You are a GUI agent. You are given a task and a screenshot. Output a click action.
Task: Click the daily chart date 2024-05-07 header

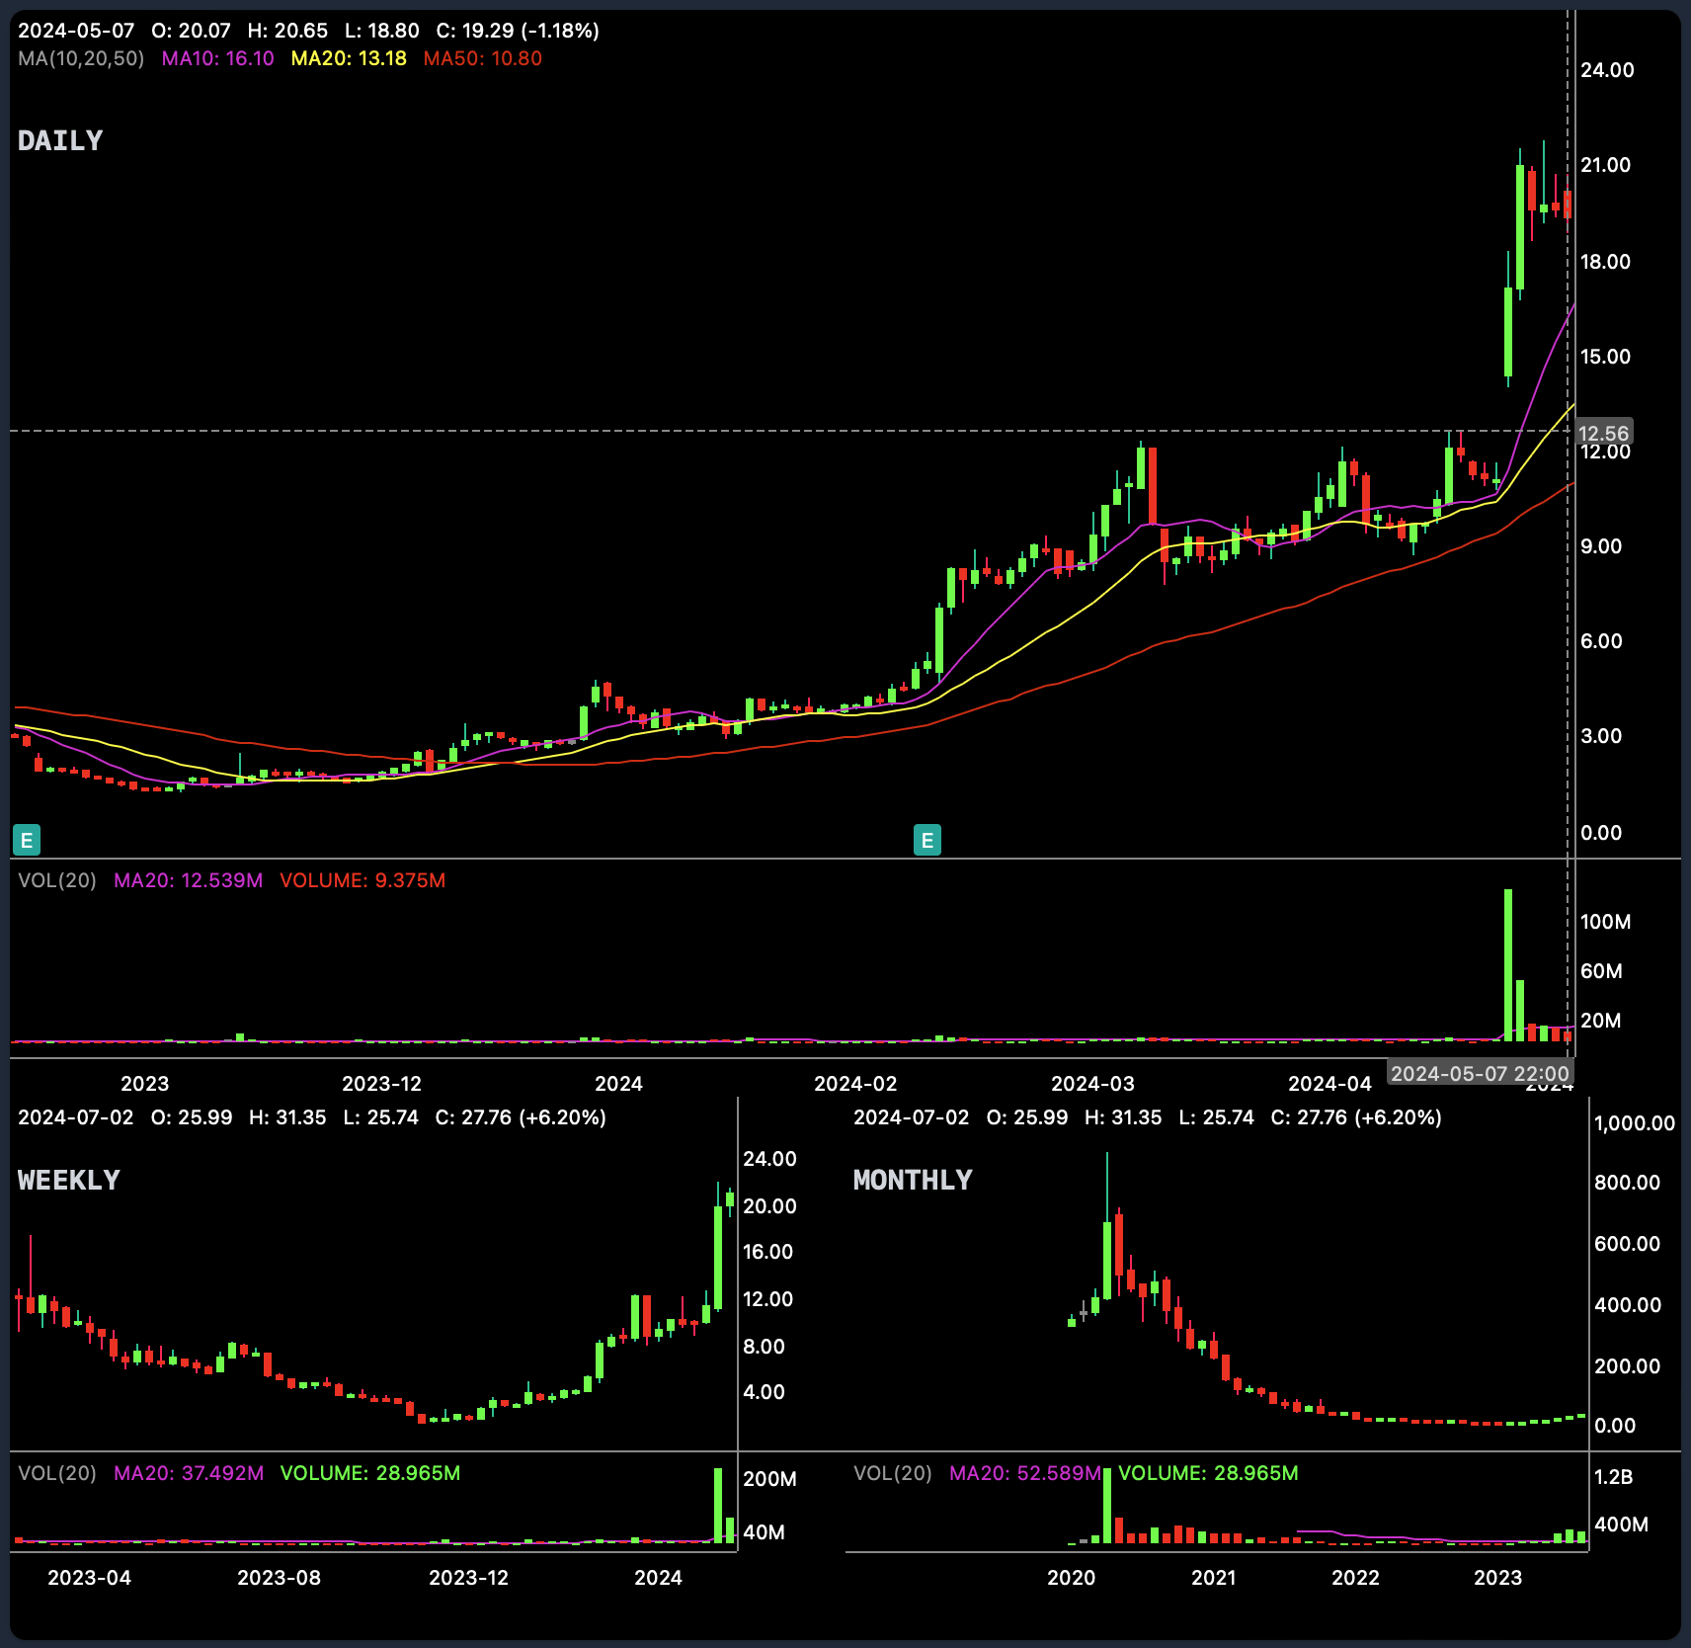pyautogui.click(x=76, y=31)
